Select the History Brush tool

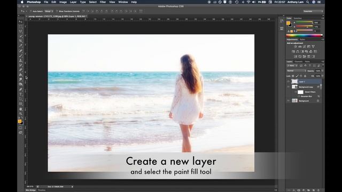[20, 65]
